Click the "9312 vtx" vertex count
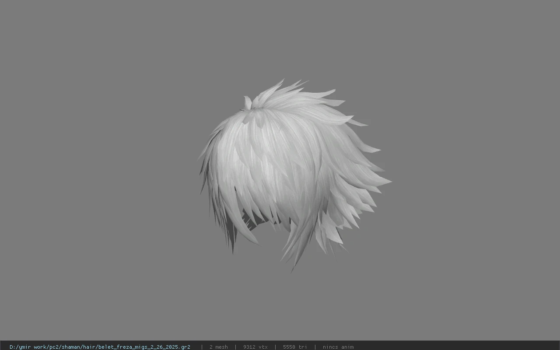 (x=255, y=347)
